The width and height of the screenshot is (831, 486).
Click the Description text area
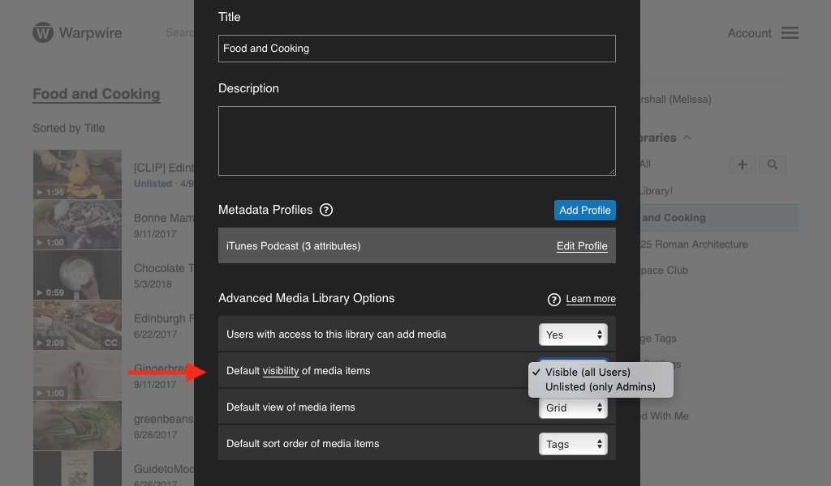(416, 141)
